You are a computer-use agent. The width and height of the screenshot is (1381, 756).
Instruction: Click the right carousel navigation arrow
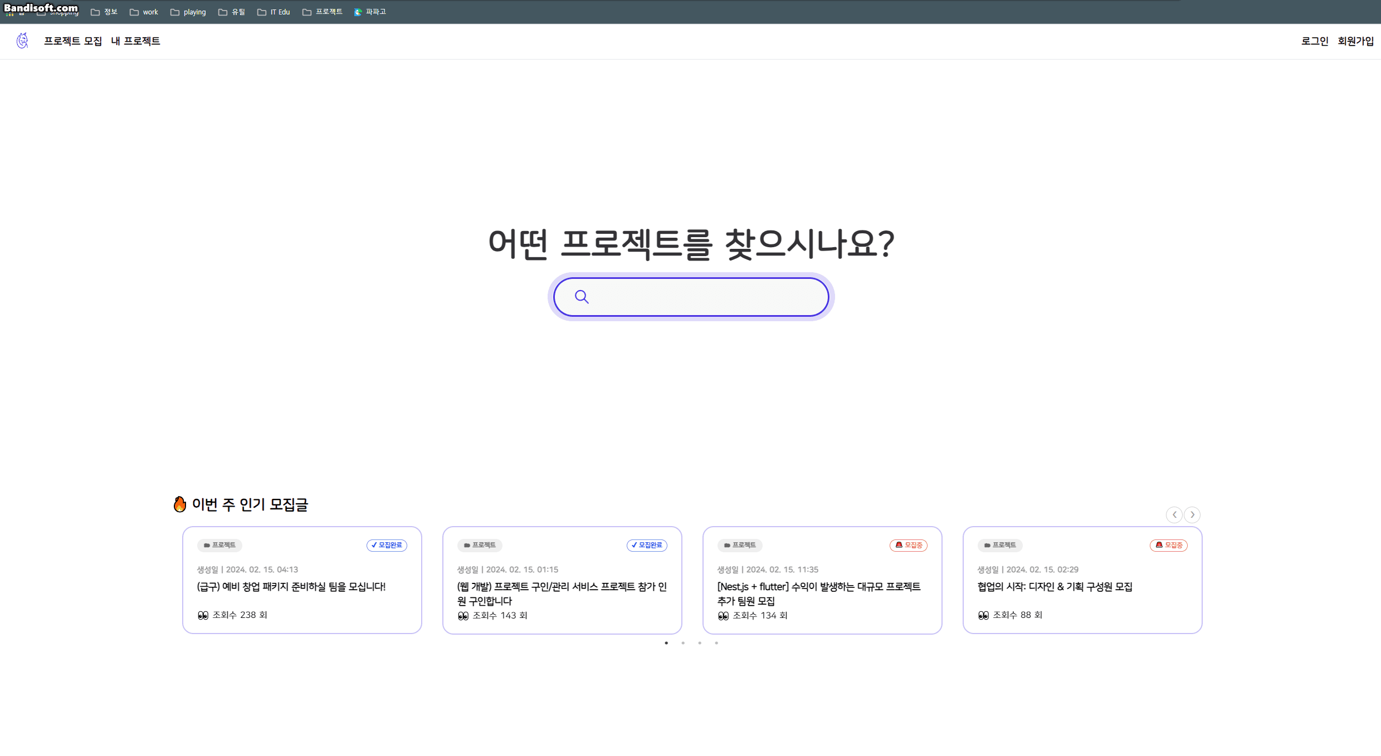pos(1192,514)
